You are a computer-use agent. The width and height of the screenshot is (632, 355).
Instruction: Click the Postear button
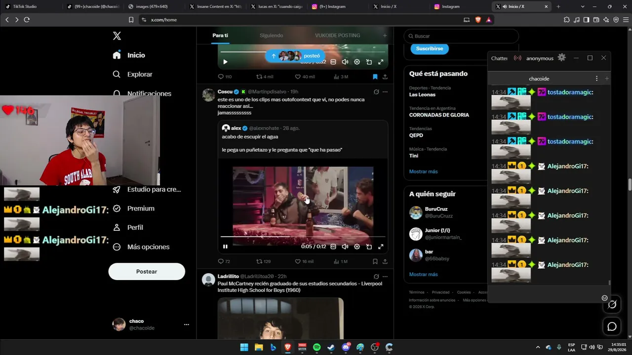pyautogui.click(x=147, y=272)
